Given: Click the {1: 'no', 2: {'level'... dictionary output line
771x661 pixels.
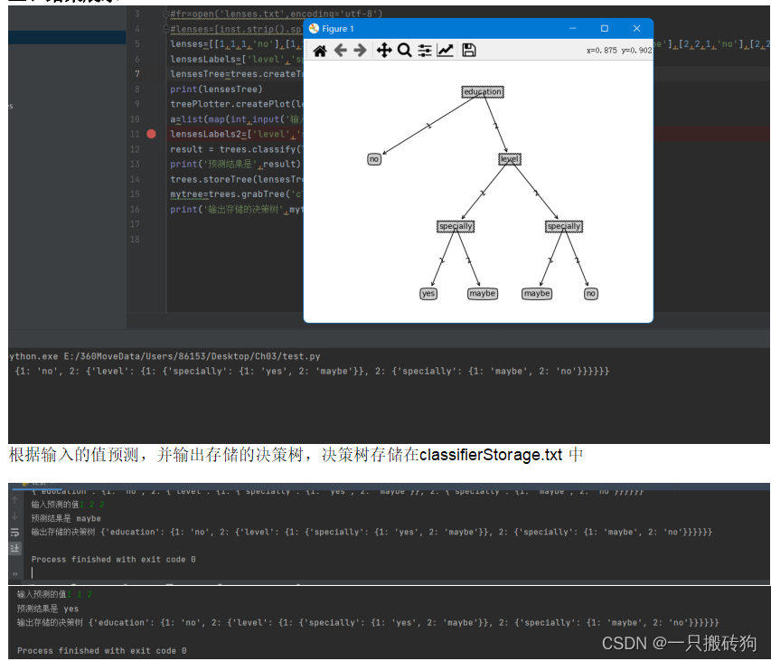Looking at the screenshot, I should click(x=312, y=372).
